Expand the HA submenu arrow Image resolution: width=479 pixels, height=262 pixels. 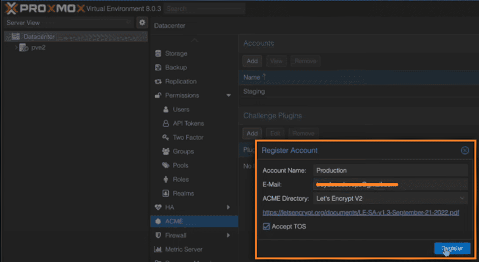click(x=228, y=207)
